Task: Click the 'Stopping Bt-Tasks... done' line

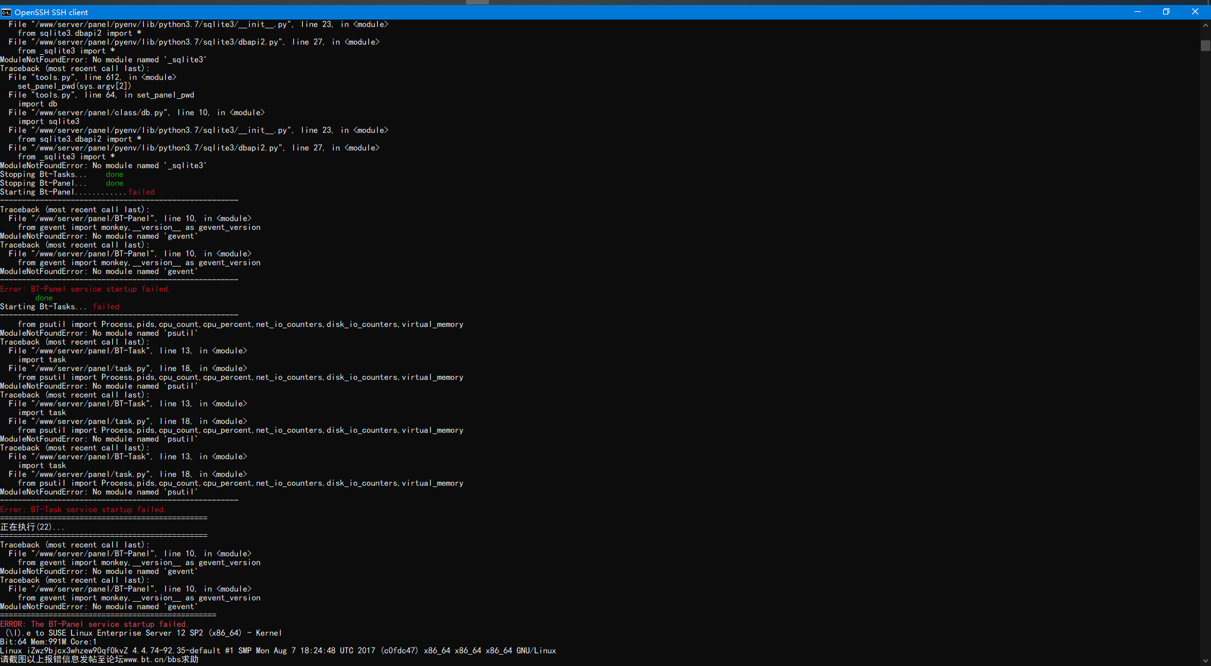Action: click(62, 175)
